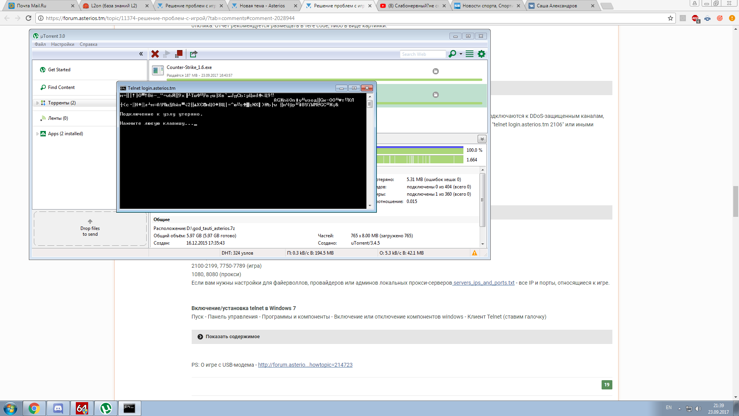Open the Справка menu in uTorrent
Viewport: 739px width, 416px height.
89,44
